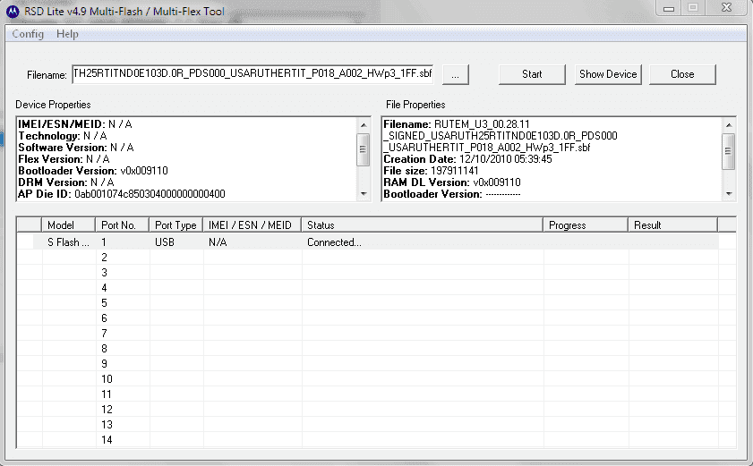753x466 pixels.
Task: Click the Bootloader Version line in File Properties
Action: click(x=452, y=194)
